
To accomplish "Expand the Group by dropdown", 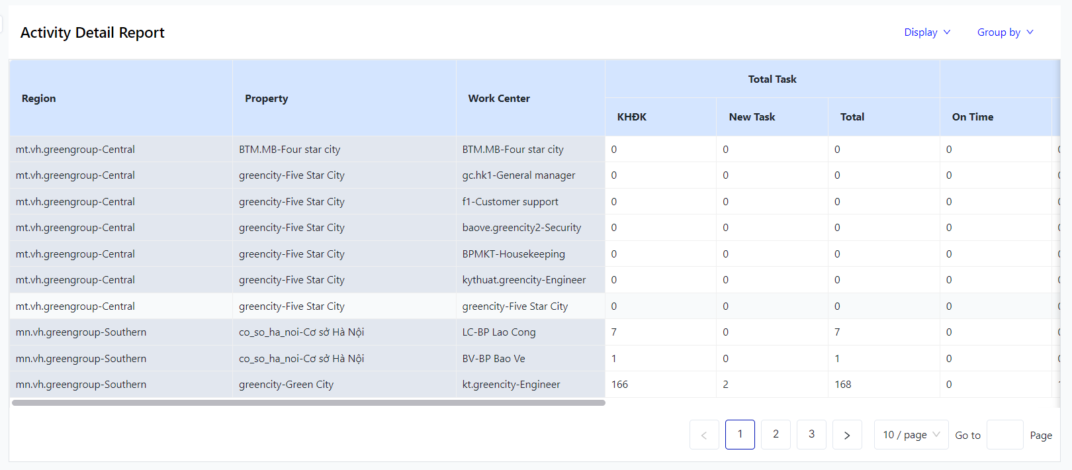I will (1005, 32).
